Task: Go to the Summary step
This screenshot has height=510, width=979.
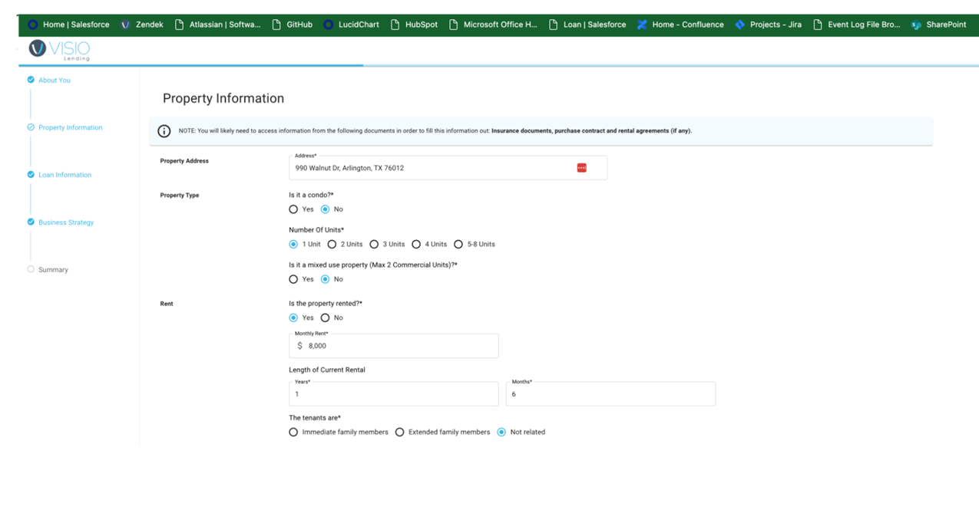Action: [53, 270]
